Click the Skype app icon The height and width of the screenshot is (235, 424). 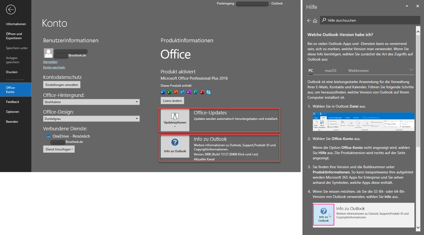point(208,92)
